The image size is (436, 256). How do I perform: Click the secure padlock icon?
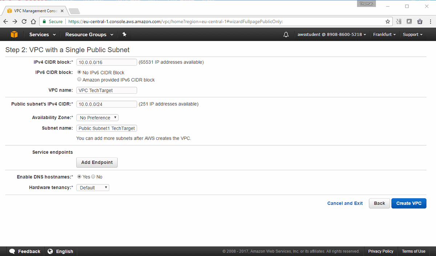(x=44, y=21)
